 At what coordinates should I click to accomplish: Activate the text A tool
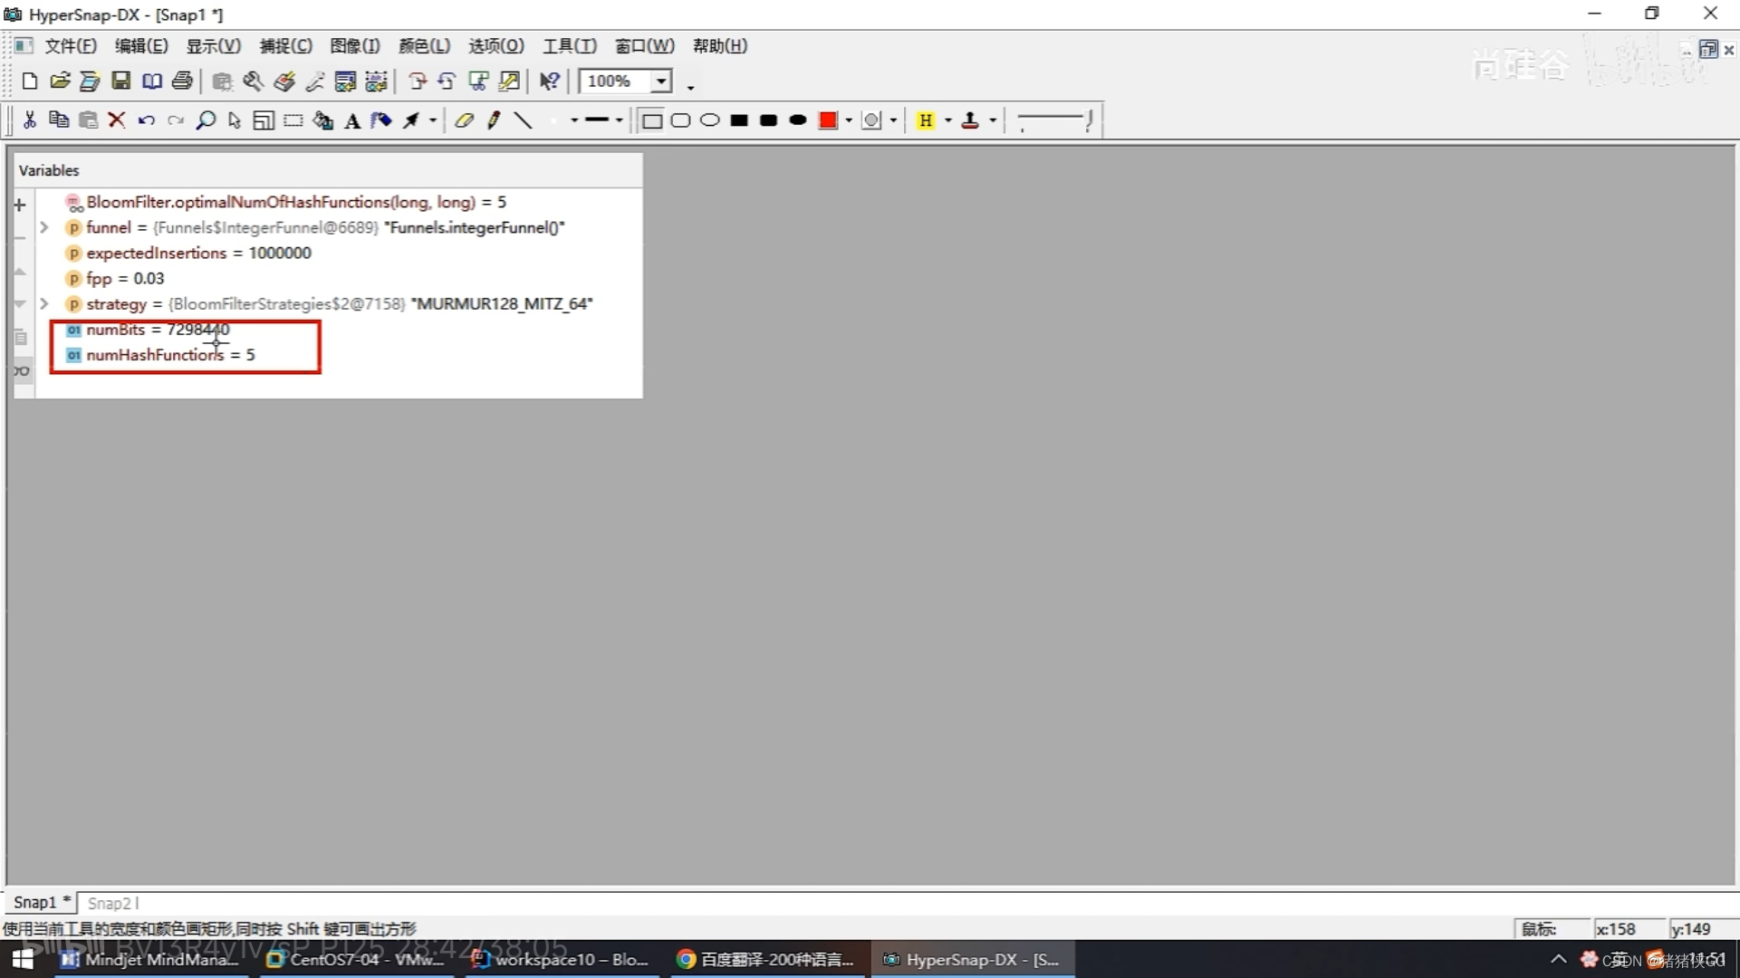click(x=352, y=120)
